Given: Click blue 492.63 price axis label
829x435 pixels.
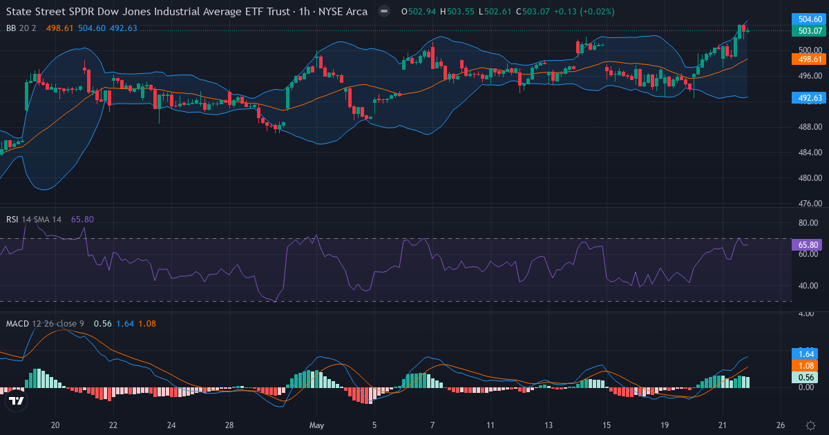Looking at the screenshot, I should click(x=809, y=97).
